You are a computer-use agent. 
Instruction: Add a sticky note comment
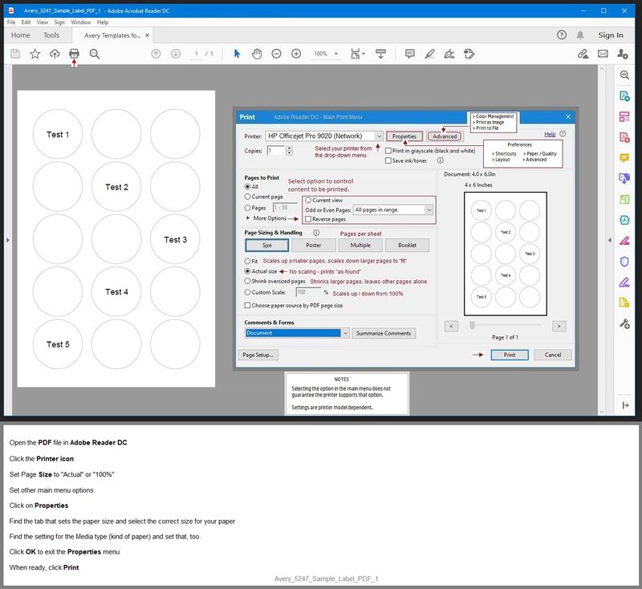(409, 54)
